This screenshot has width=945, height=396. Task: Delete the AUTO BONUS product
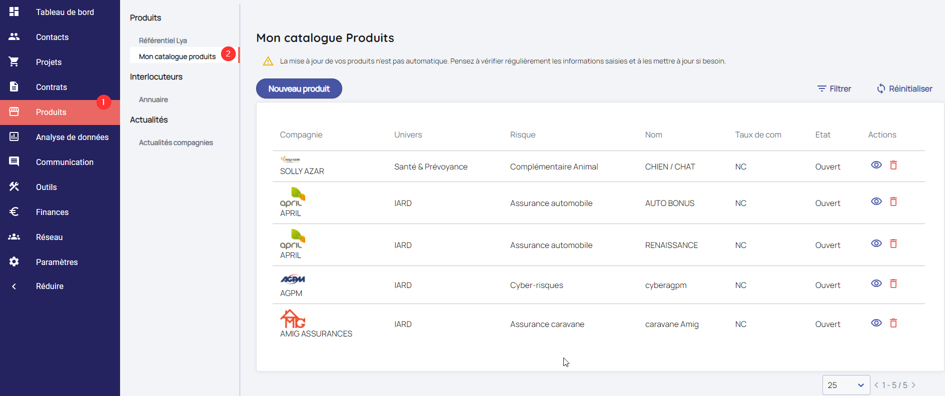[x=893, y=201]
